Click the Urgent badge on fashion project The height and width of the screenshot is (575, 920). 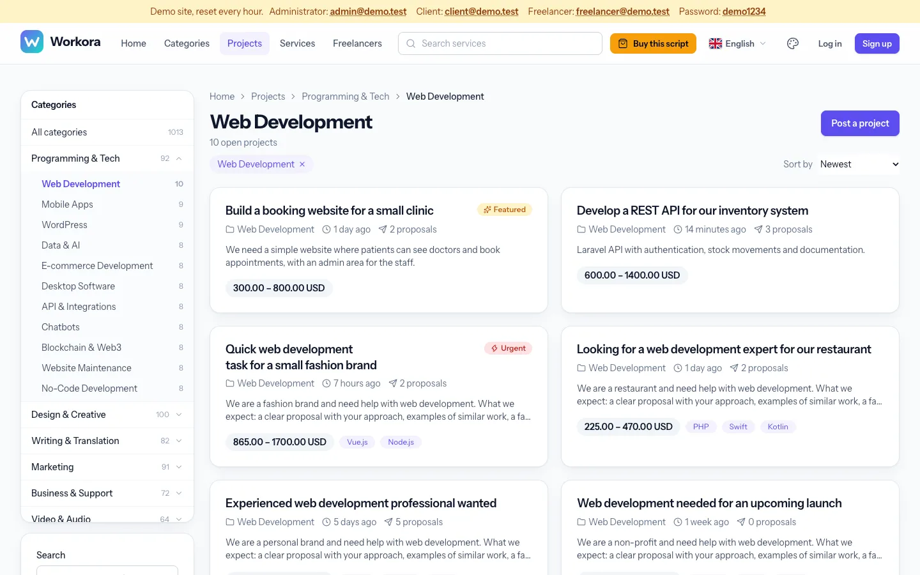(509, 348)
